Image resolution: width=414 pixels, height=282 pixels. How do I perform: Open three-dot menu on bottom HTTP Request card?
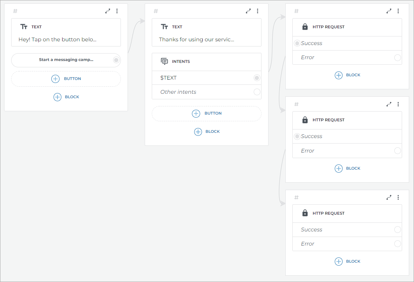pyautogui.click(x=398, y=197)
